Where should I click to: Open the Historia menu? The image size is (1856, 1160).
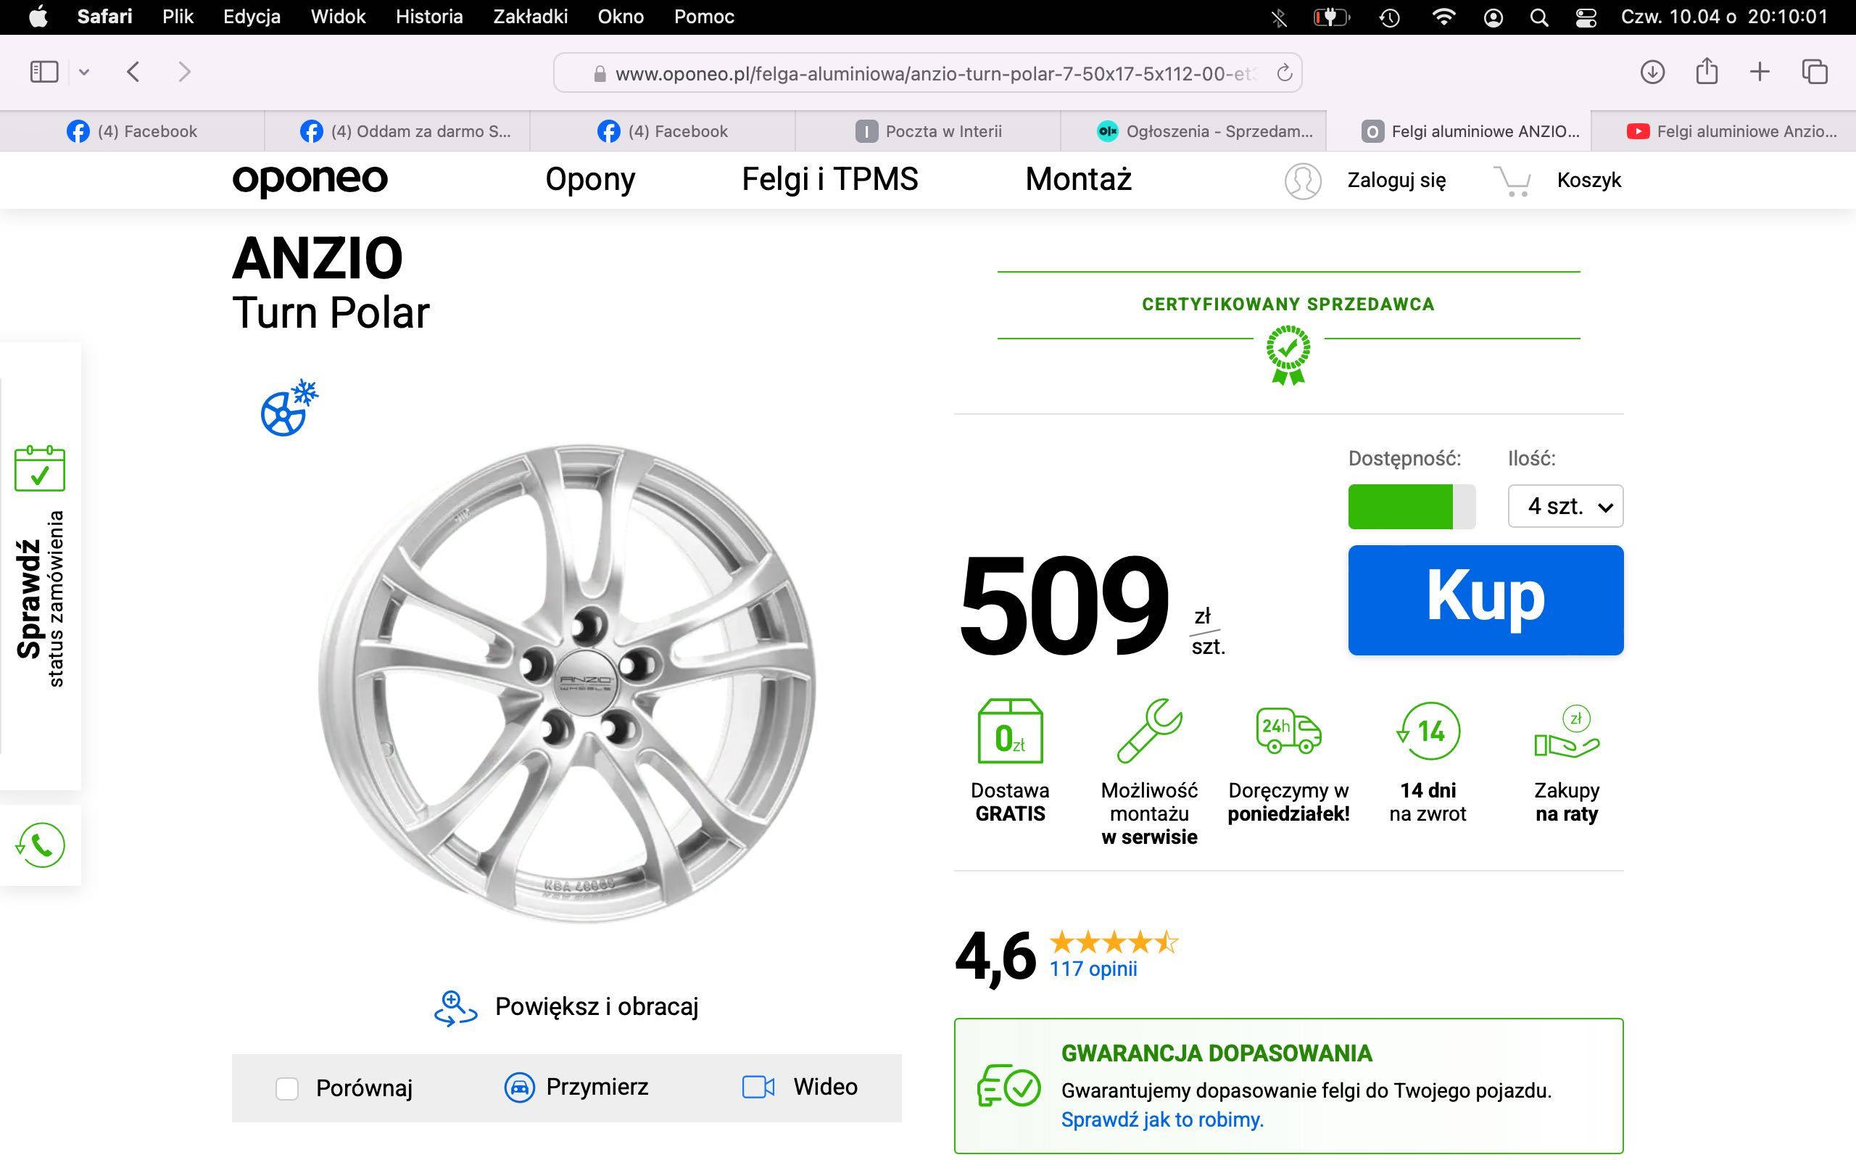click(428, 17)
